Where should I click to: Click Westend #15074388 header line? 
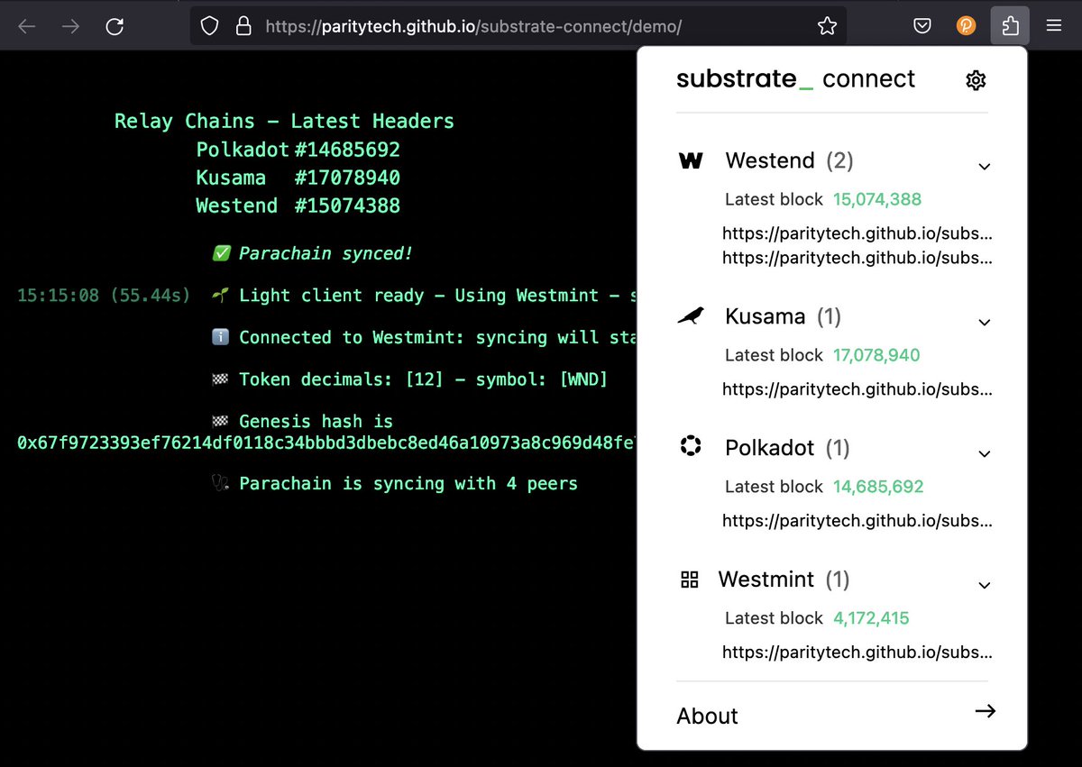pos(298,205)
